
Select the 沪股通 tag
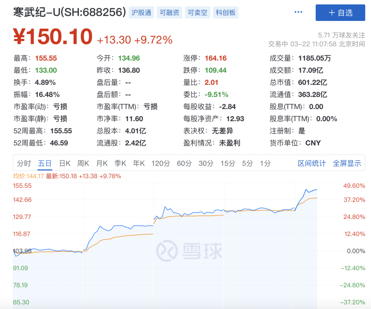[141, 13]
